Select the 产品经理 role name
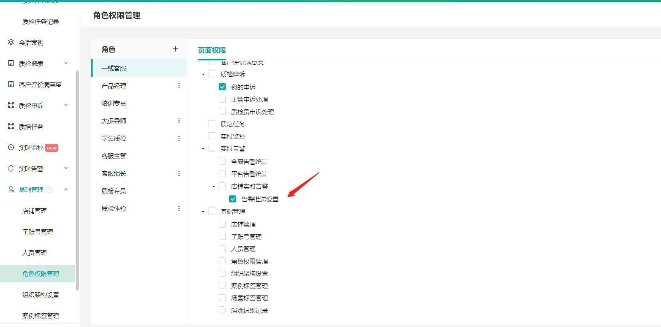The height and width of the screenshot is (327, 661). [114, 86]
